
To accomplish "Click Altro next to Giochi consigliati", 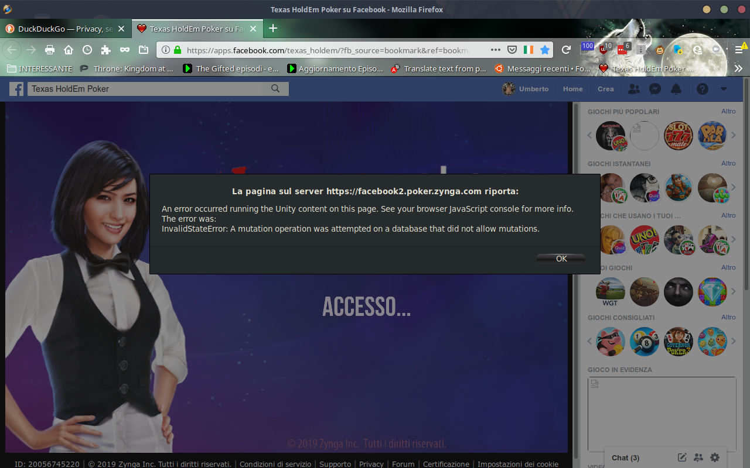I will click(x=728, y=317).
